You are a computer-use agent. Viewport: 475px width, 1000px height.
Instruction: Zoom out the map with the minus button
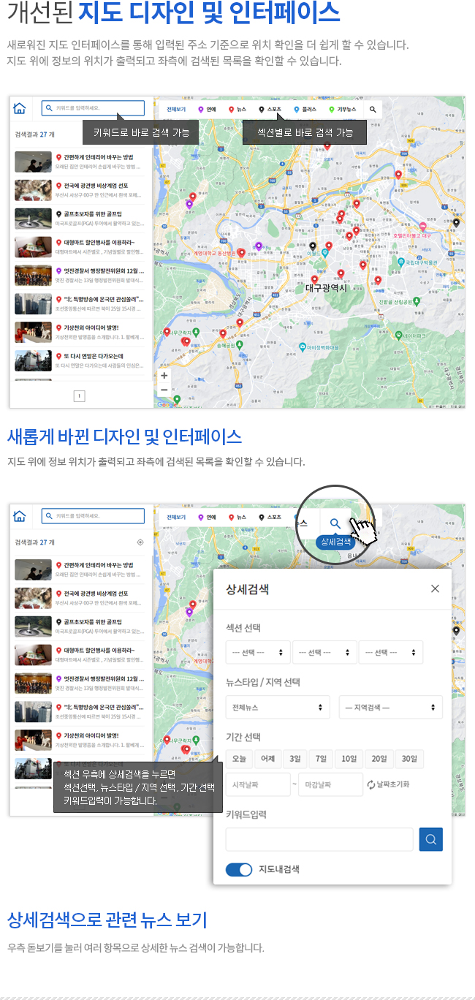point(164,390)
